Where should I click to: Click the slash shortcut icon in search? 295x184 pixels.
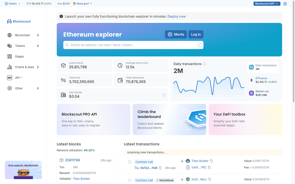pos(200,45)
